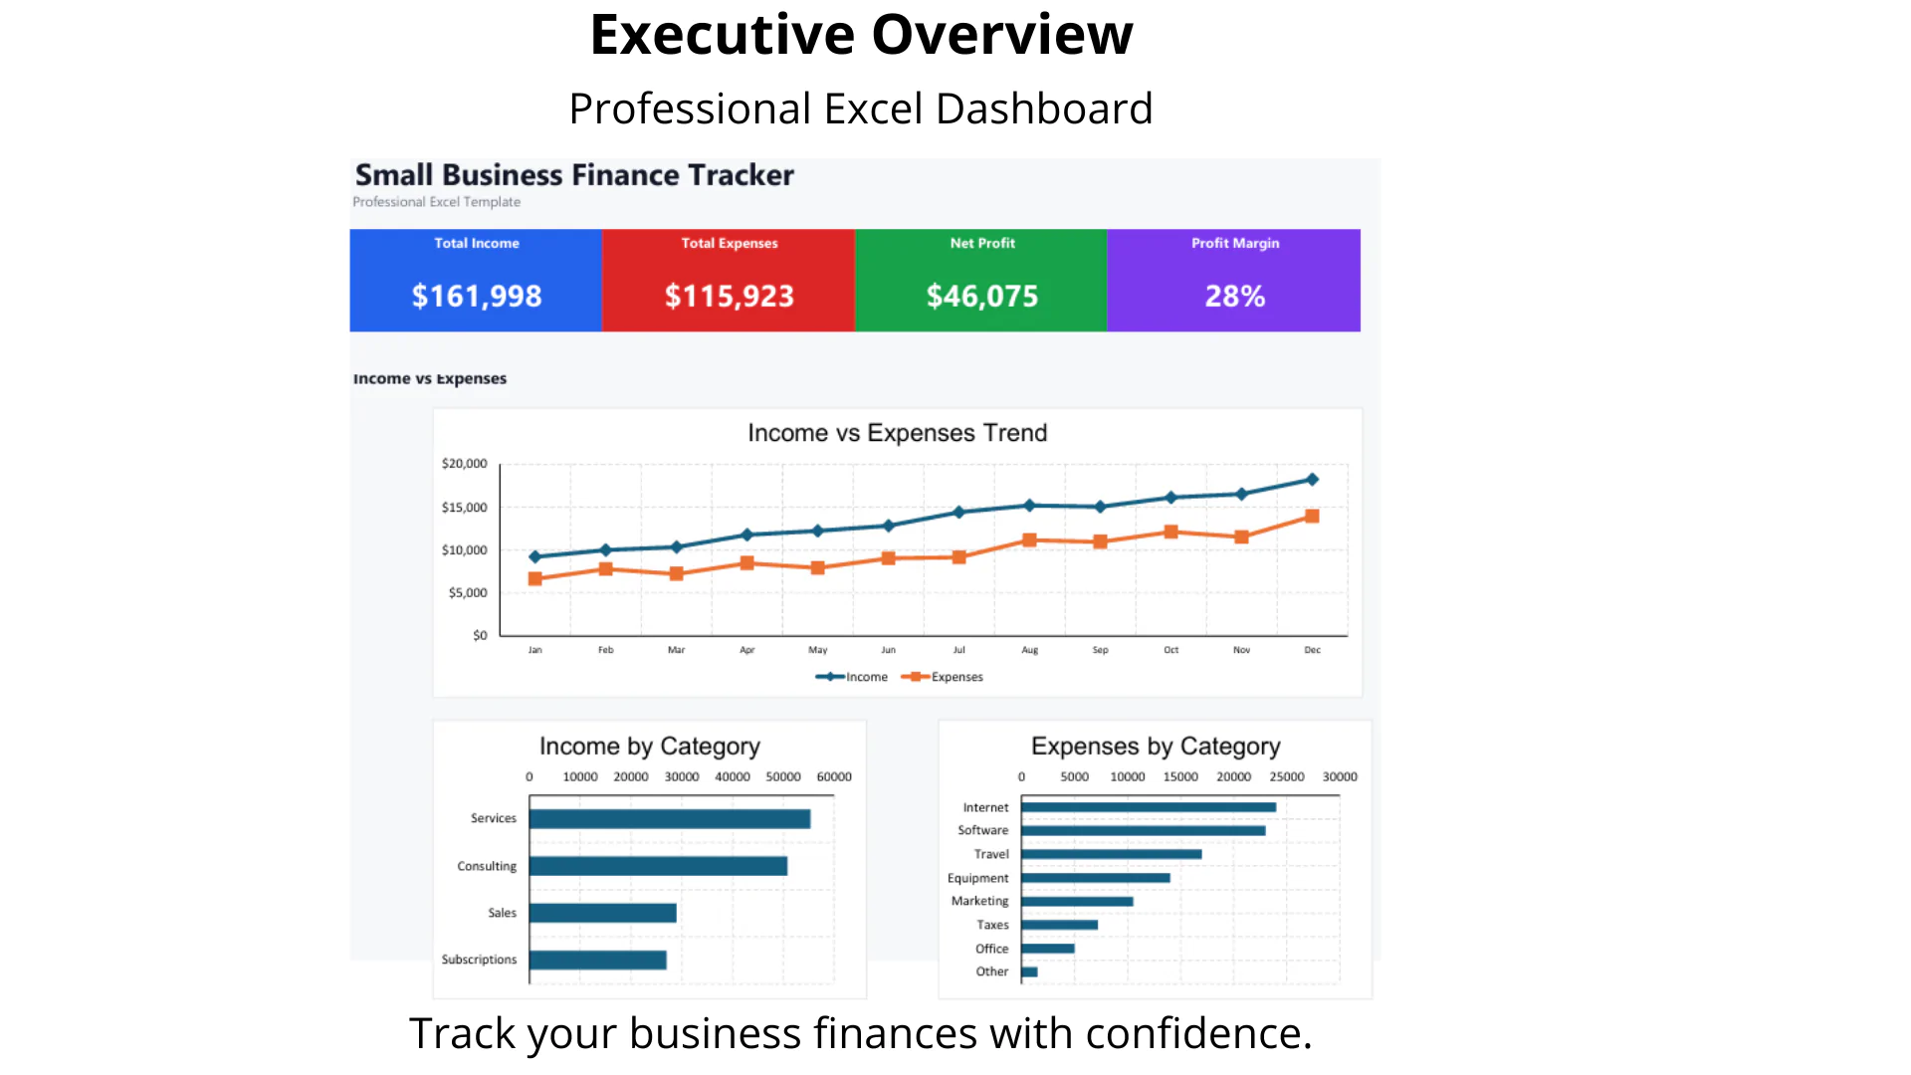1911x1075 pixels.
Task: Click January income diamond marker
Action: (534, 557)
